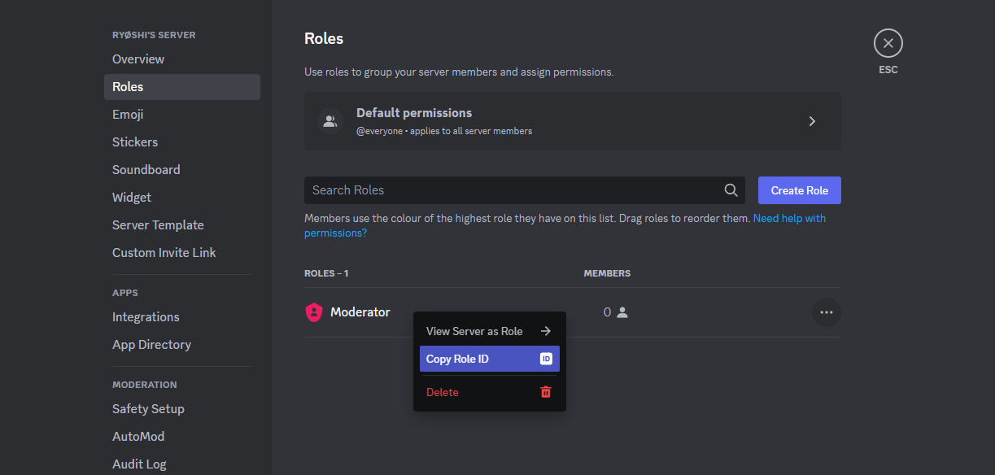Viewport: 995px width, 475px height.
Task: Open the Need help with permissions link
Action: coord(788,218)
